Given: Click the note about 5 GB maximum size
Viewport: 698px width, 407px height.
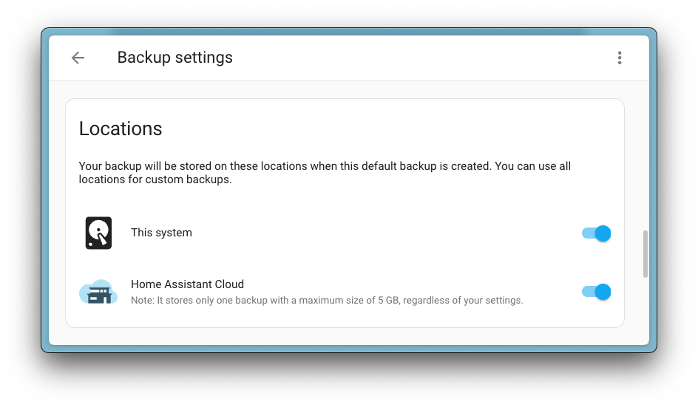Looking at the screenshot, I should pos(327,301).
